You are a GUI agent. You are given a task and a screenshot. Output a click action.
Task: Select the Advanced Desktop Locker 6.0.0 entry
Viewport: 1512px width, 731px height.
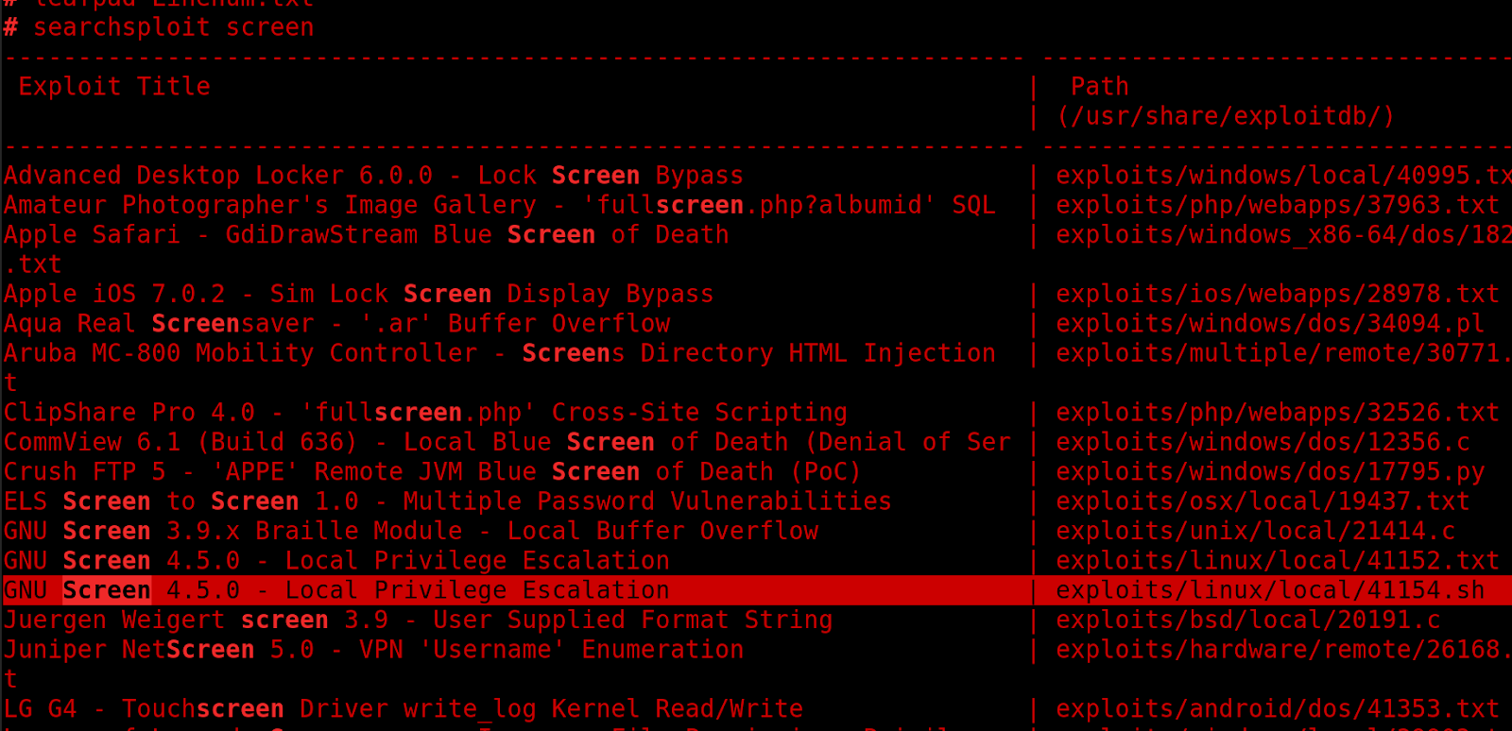pos(373,176)
